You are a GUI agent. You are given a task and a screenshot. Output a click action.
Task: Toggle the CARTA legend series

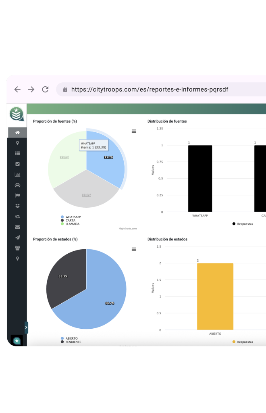(68, 221)
